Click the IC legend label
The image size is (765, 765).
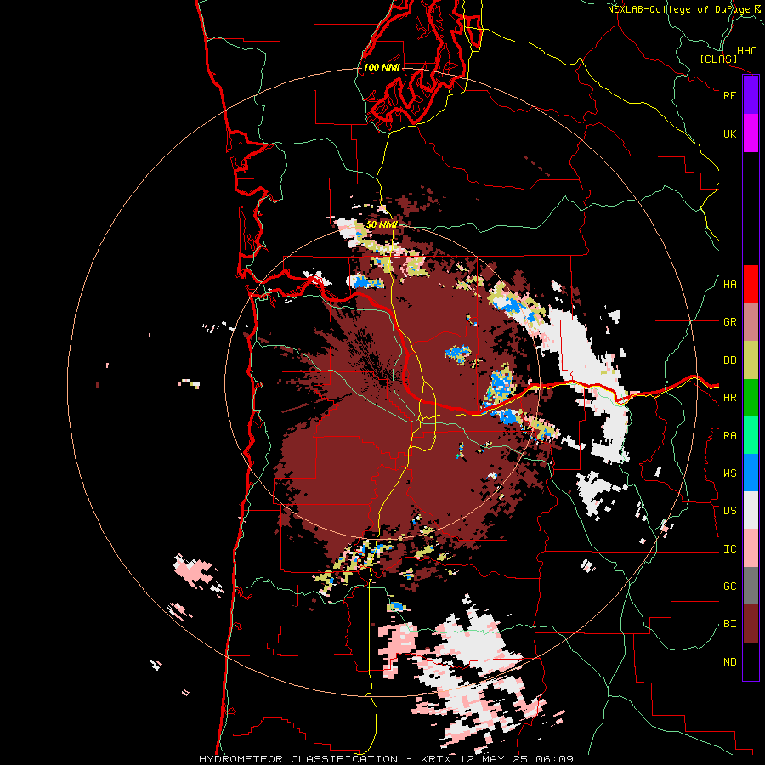coord(729,549)
